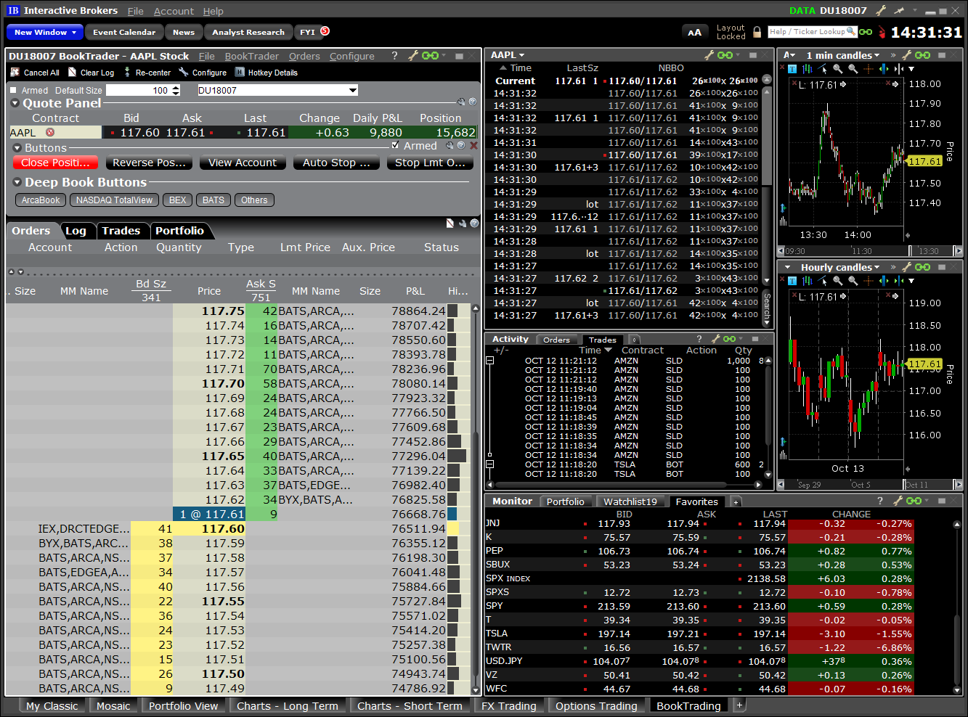Switch to the Portfolio tab
The height and width of the screenshot is (717, 968).
pyautogui.click(x=182, y=231)
